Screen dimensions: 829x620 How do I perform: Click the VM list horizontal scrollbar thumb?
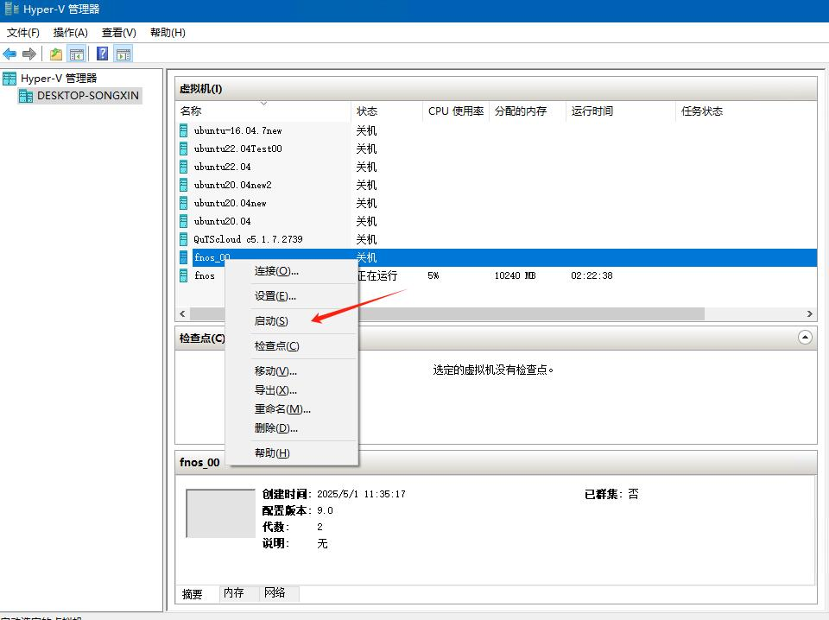coord(446,314)
